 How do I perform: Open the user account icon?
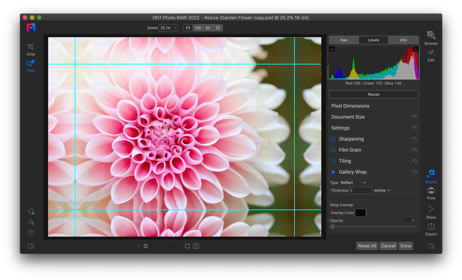tap(31, 222)
